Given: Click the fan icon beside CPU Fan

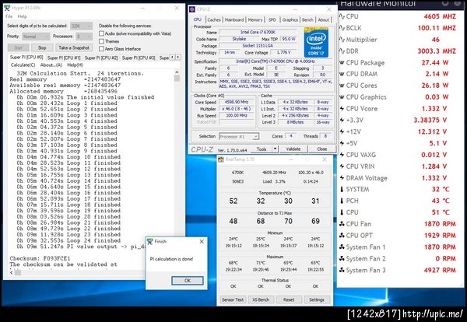Looking at the screenshot, I should pos(342,224).
